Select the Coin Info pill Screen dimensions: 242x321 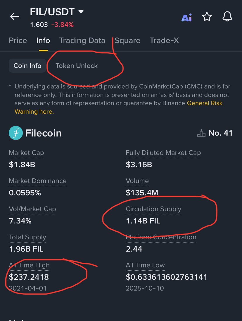click(27, 66)
